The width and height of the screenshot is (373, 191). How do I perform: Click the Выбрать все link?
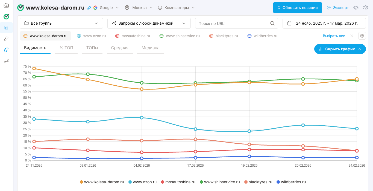coord(334,36)
